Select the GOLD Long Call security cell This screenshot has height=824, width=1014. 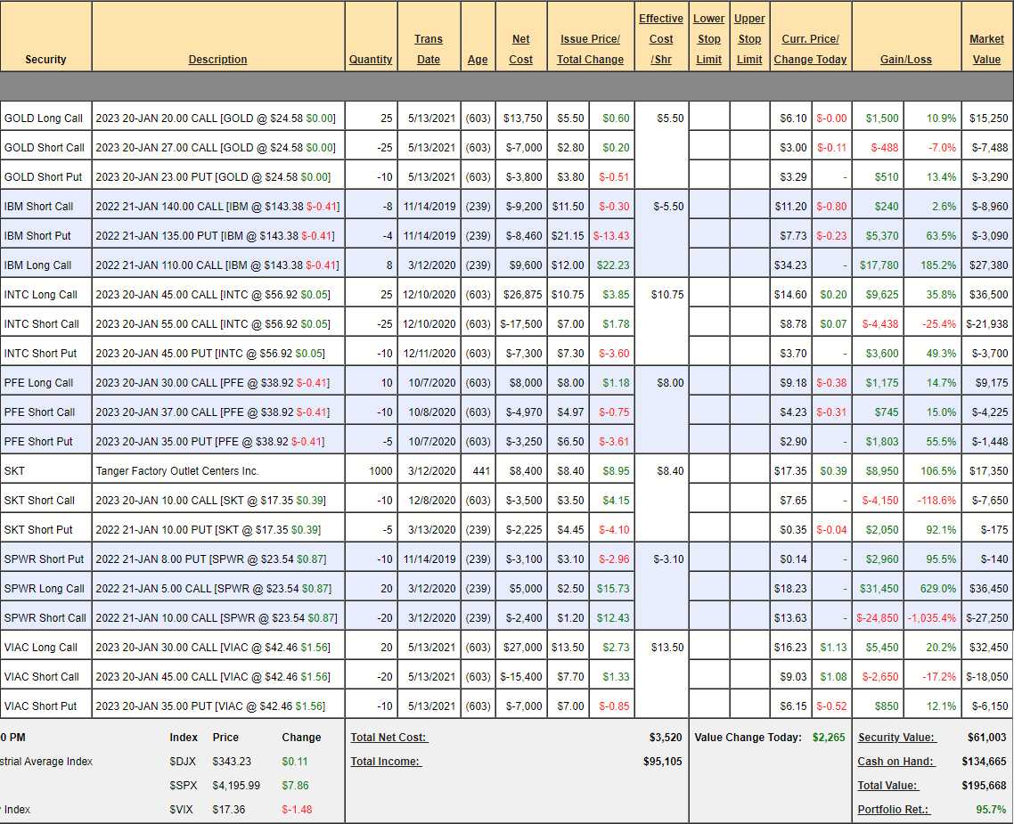click(x=44, y=118)
